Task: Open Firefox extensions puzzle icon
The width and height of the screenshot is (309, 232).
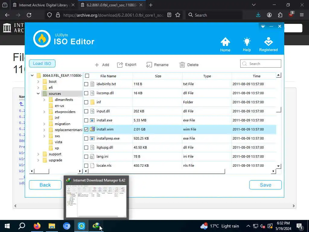Action: 280,15
